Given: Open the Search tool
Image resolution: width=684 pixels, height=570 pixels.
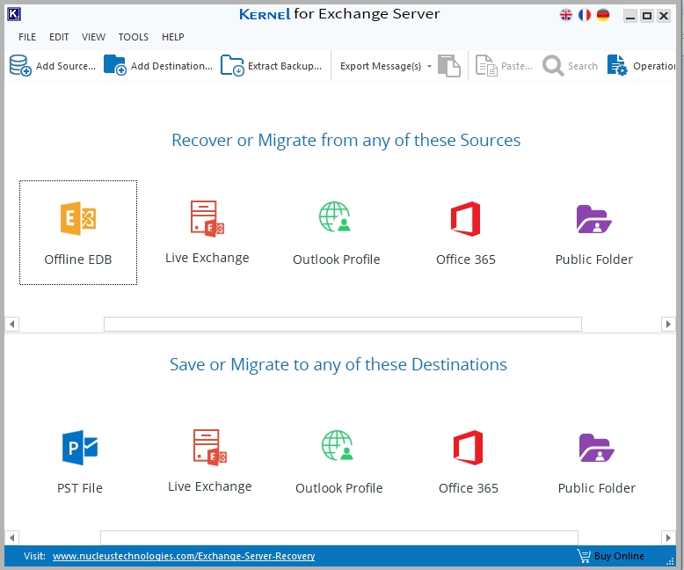Looking at the screenshot, I should pos(570,66).
